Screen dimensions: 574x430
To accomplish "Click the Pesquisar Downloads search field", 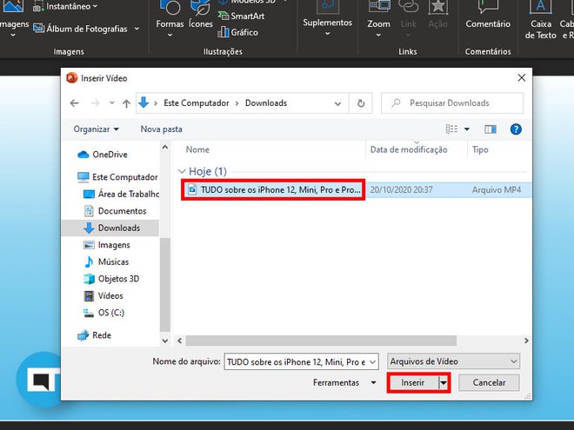I will tap(452, 103).
